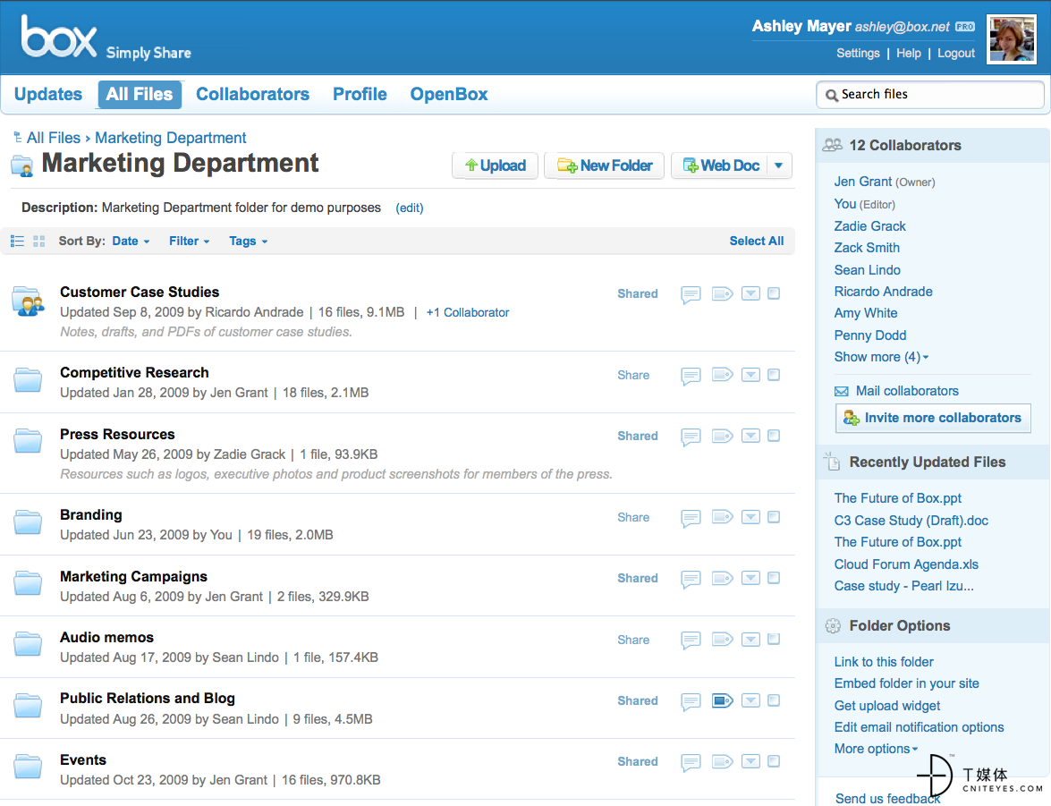1051x806 pixels.
Task: Open account Settings
Action: [858, 54]
